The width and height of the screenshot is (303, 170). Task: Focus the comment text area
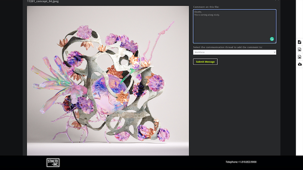(234, 28)
